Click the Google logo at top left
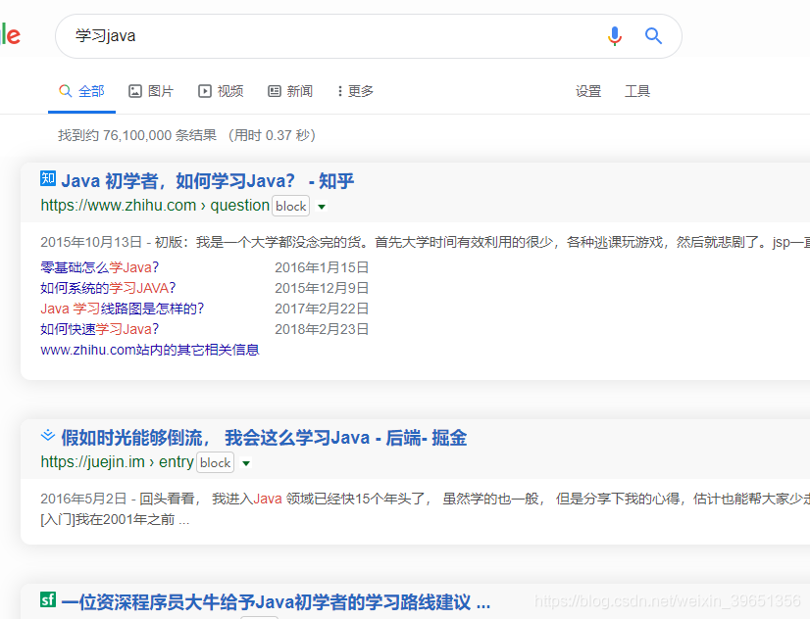The image size is (810, 619). coord(10,35)
